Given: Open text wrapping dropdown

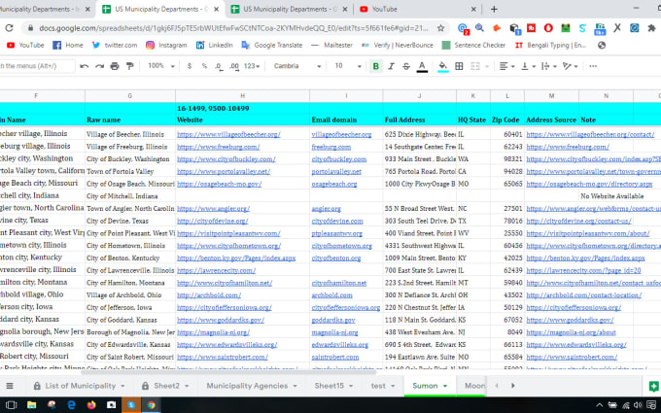Looking at the screenshot, I should pyautogui.click(x=548, y=66).
